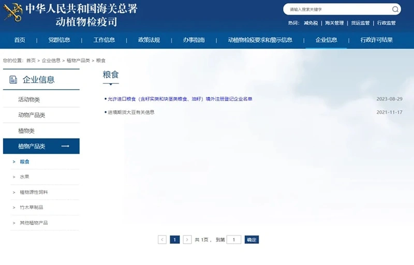The image size is (414, 265).
Task: Click the 确定 page jump button
Action: [252, 240]
